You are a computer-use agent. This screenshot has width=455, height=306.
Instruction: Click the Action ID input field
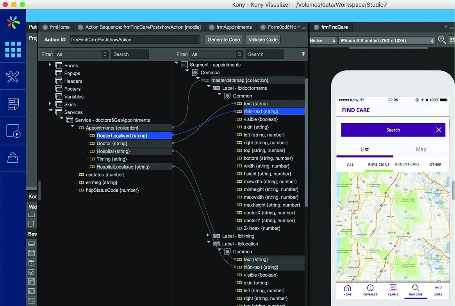[134, 40]
